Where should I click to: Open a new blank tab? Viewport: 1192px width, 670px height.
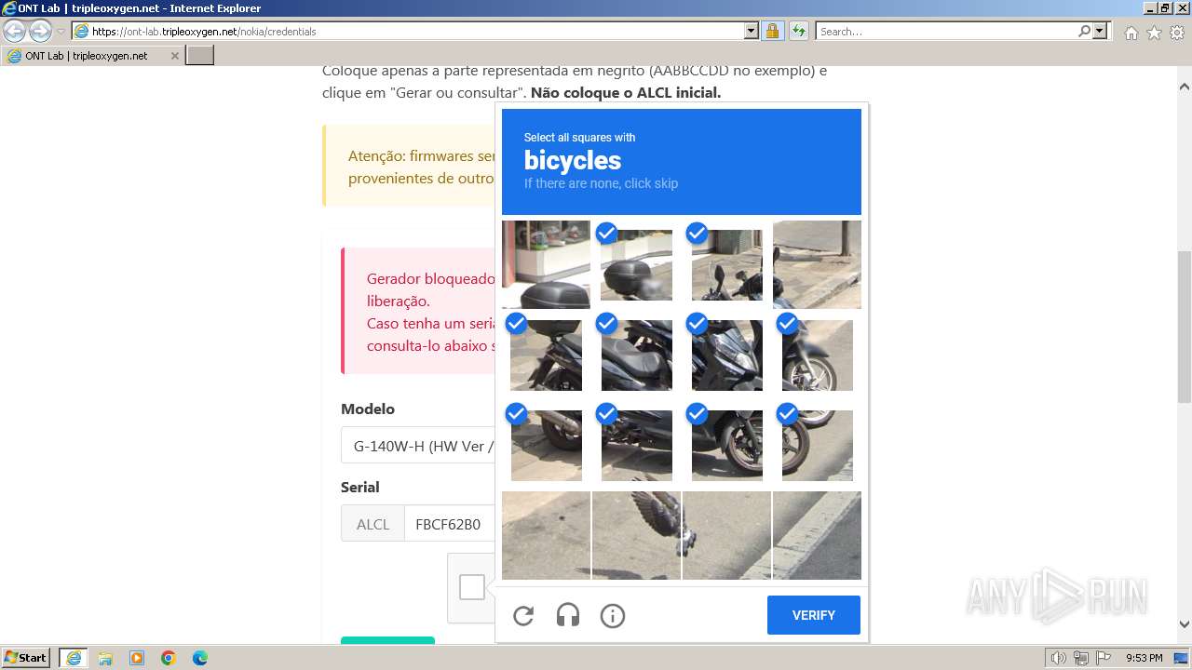coord(200,56)
